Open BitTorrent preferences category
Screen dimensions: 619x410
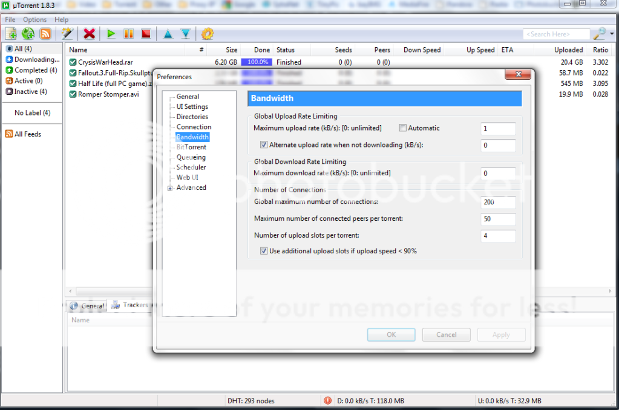pyautogui.click(x=191, y=147)
